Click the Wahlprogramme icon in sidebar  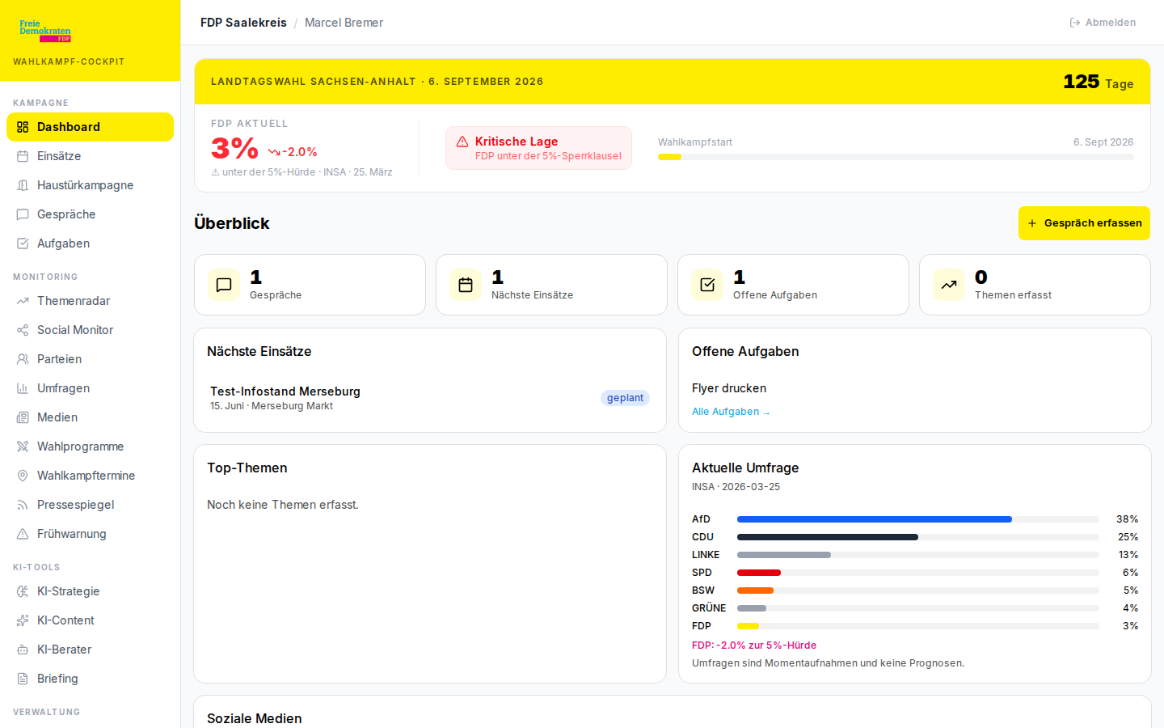(23, 447)
